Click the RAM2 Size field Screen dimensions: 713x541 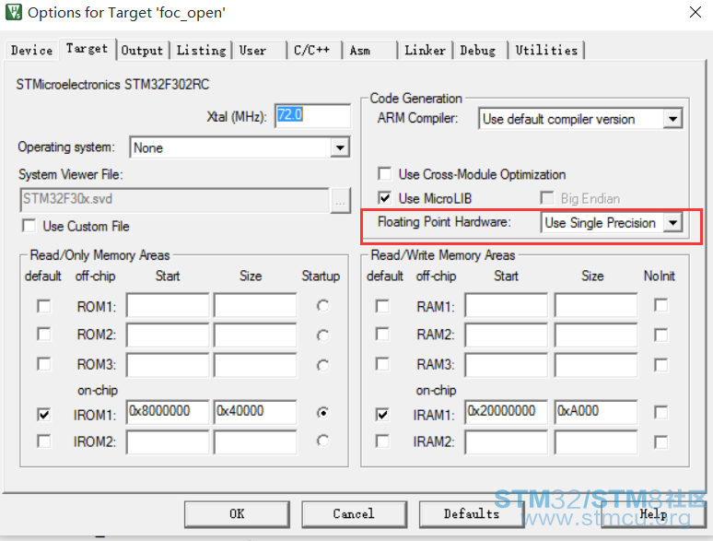click(596, 335)
